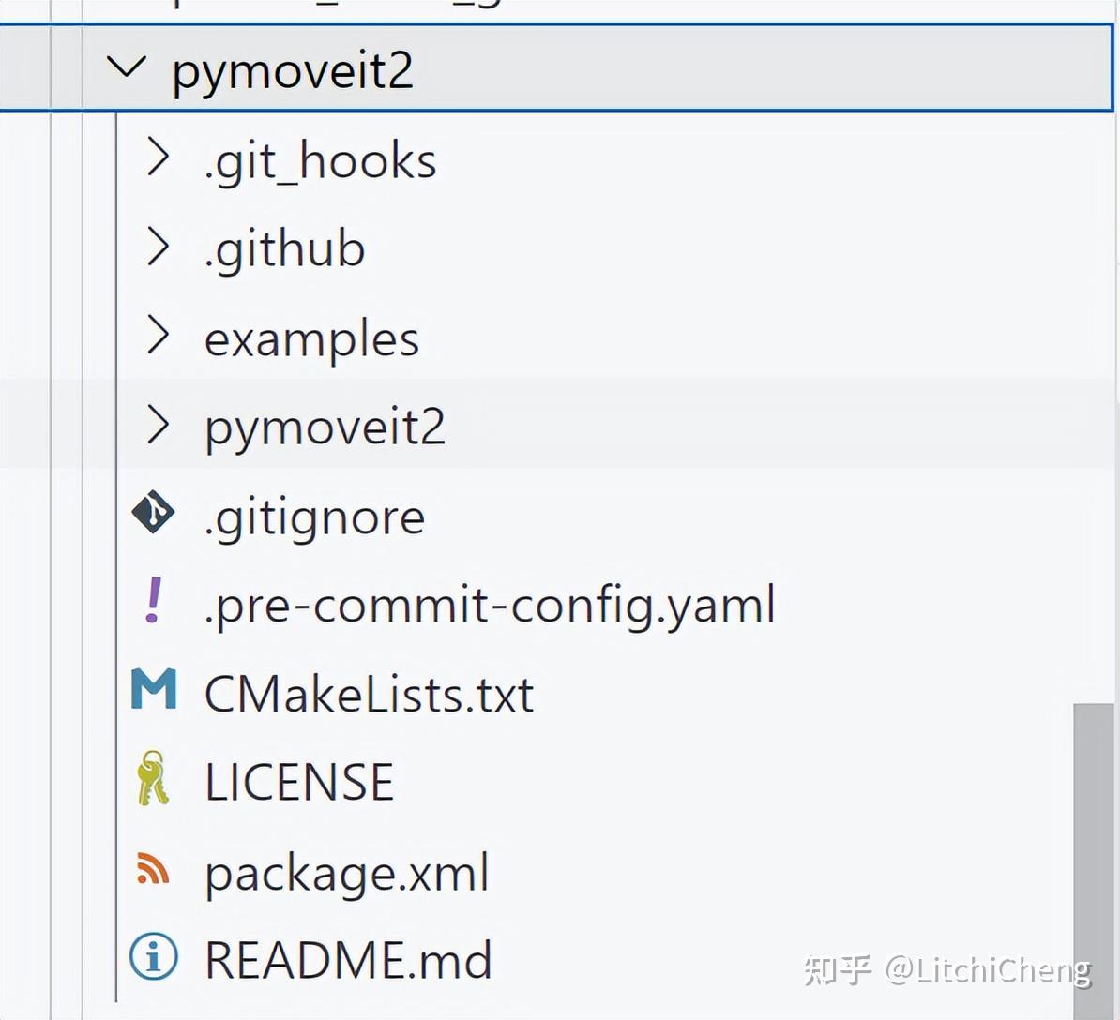Select the LICENSE file
This screenshot has height=1020, width=1120.
pyautogui.click(x=298, y=781)
